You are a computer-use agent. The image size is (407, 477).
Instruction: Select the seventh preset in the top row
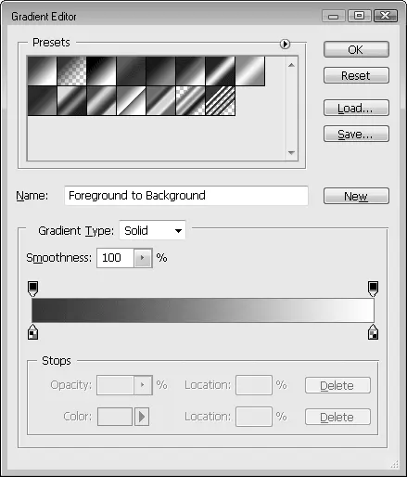pos(220,71)
